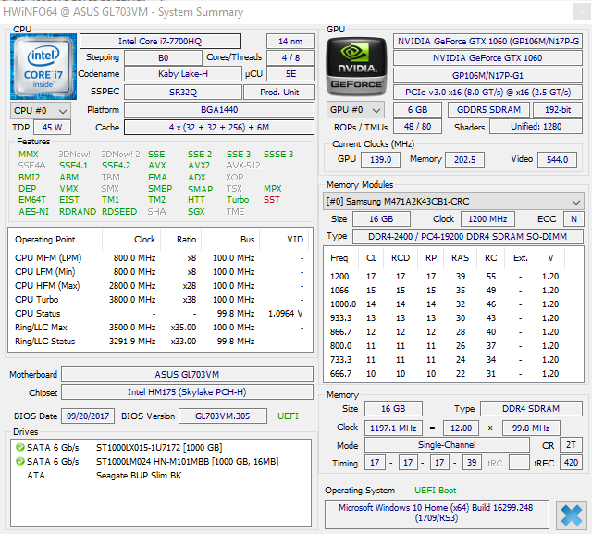The image size is (592, 534).
Task: Click the CPU LFM (Min) row
Action: tap(160, 272)
